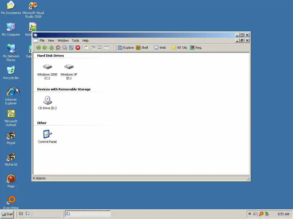Screen dimensions: 293x219
Task: Click the orange magnifier tray icon
Action: tap(261, 214)
